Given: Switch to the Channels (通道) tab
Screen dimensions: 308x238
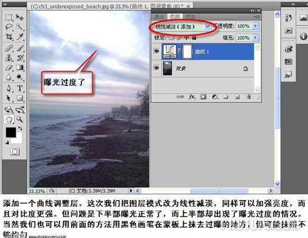Looking at the screenshot, I should tap(159, 17).
